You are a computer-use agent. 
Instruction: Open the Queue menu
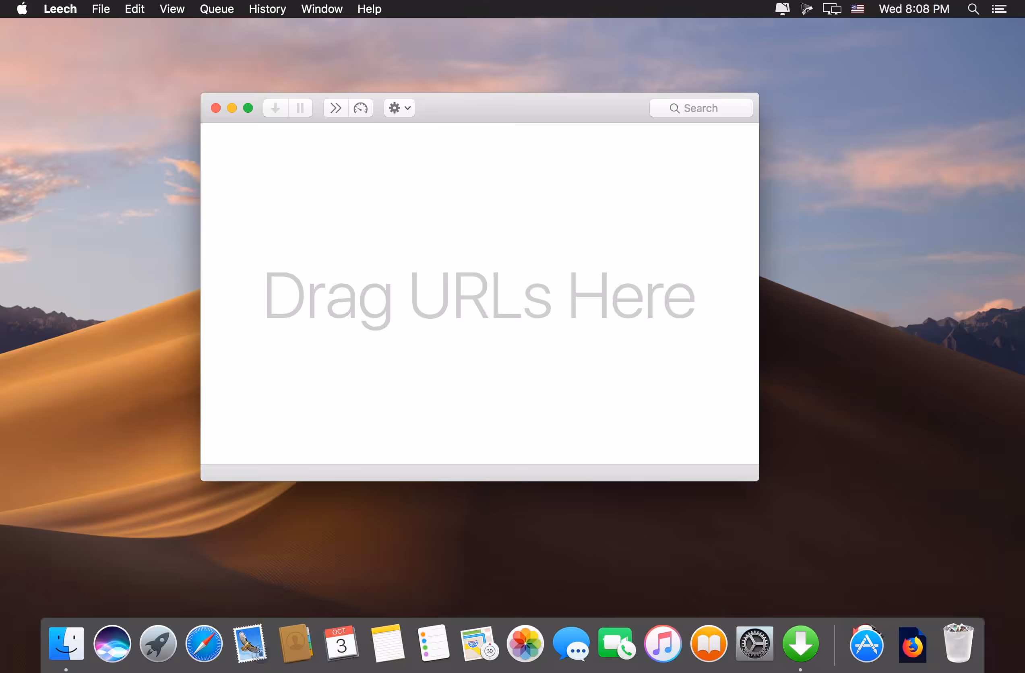point(217,8)
